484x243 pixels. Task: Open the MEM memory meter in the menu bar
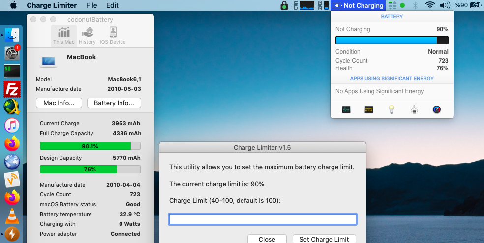323,5
